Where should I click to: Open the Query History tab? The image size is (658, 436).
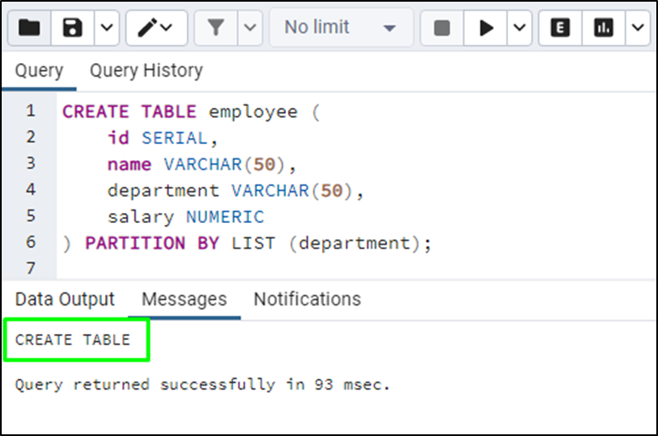click(x=146, y=71)
